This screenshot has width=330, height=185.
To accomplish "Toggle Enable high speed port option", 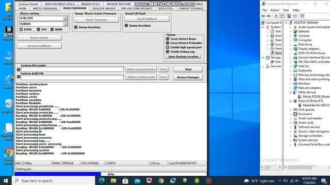I will coord(168,47).
